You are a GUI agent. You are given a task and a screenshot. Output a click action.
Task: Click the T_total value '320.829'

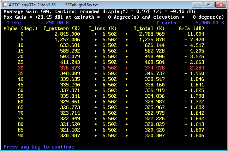coord(155,125)
